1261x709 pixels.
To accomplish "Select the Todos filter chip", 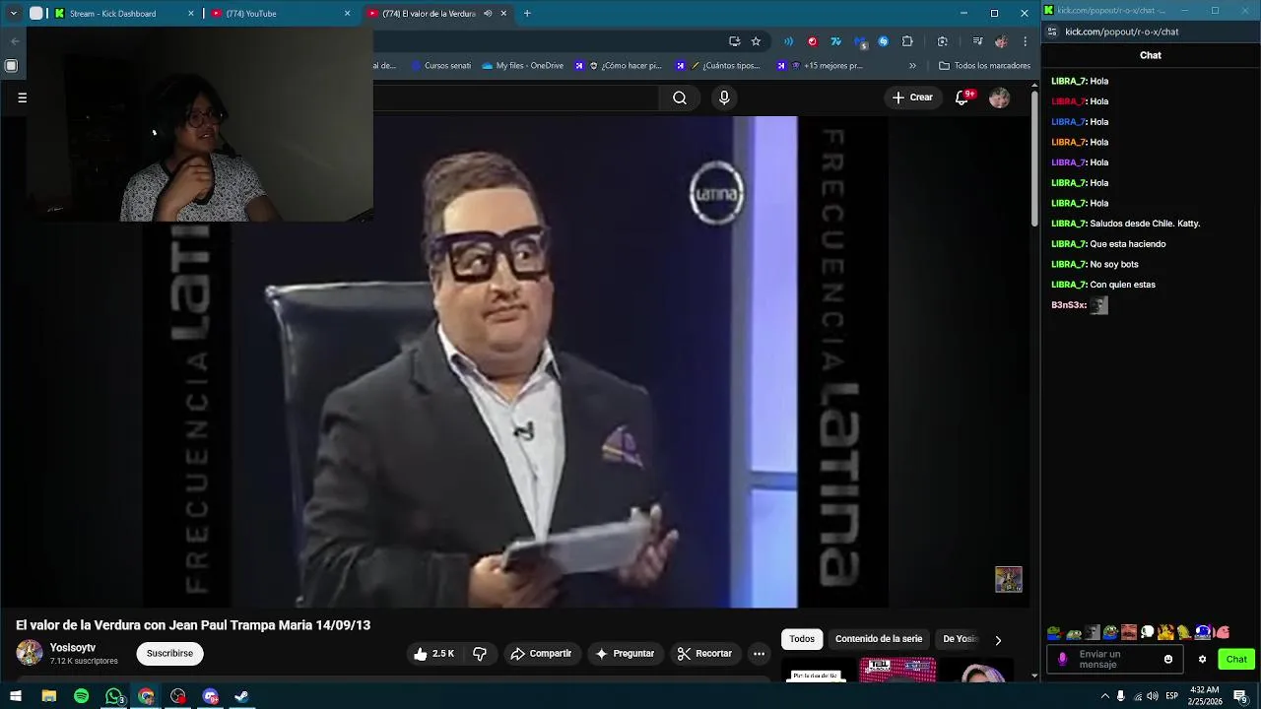I will [802, 639].
